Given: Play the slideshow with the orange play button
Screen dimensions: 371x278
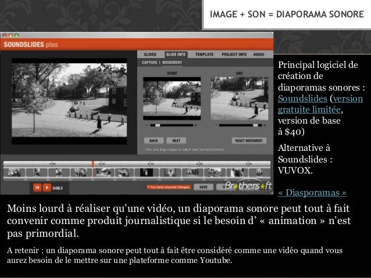Looking at the screenshot, I should (x=47, y=187).
